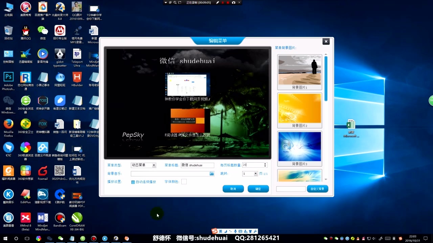The width and height of the screenshot is (433, 243).
Task: Click the 取消 button
Action: [233, 189]
